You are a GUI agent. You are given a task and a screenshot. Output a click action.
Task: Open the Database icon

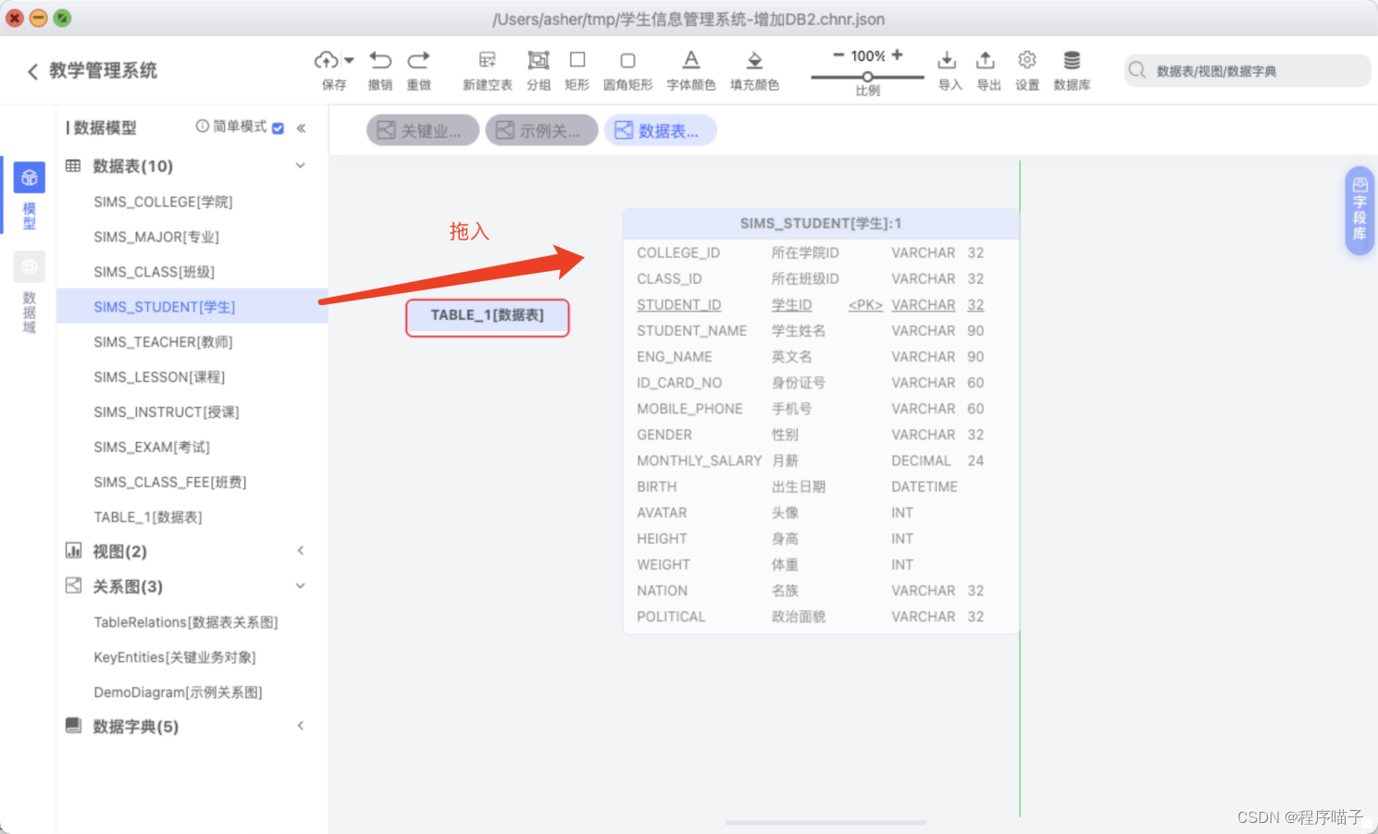[1072, 60]
